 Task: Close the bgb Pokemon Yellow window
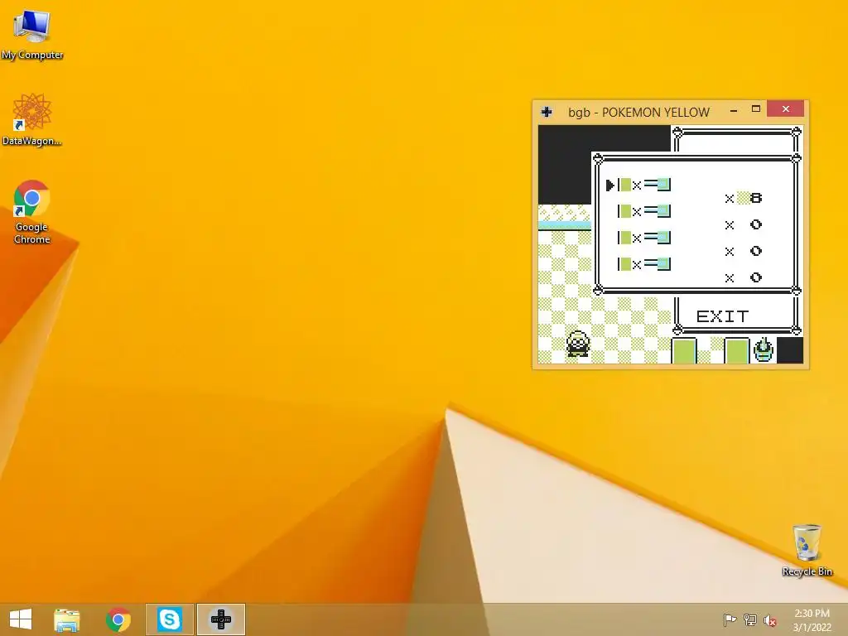pyautogui.click(x=785, y=108)
